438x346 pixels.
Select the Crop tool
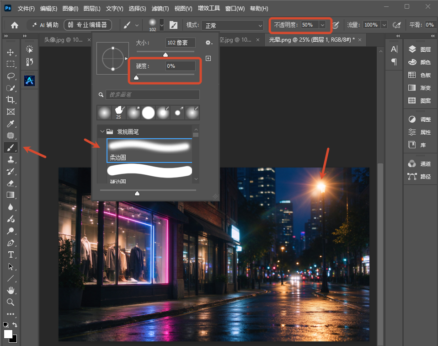[x=11, y=100]
